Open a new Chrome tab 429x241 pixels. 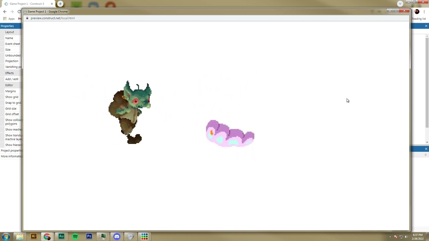[60, 4]
